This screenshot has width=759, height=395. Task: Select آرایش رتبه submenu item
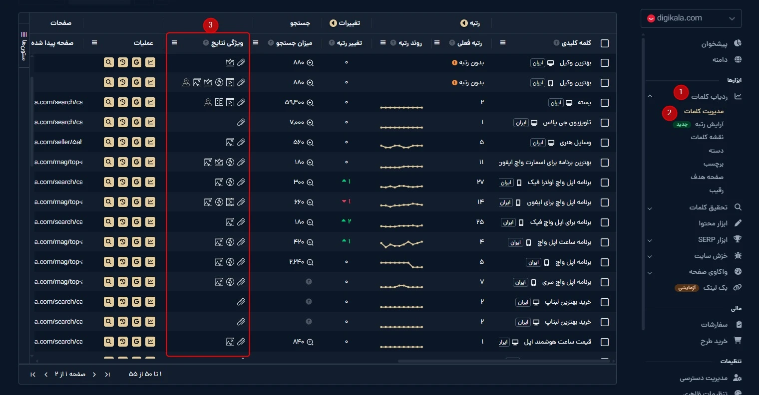(709, 124)
